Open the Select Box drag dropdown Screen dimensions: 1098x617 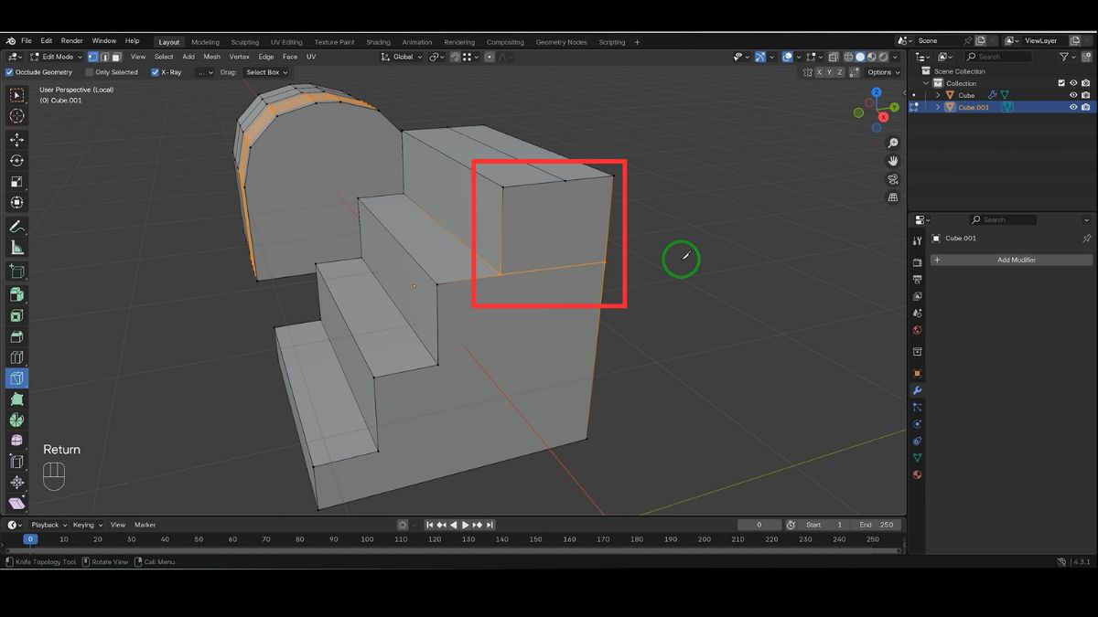pyautogui.click(x=266, y=72)
